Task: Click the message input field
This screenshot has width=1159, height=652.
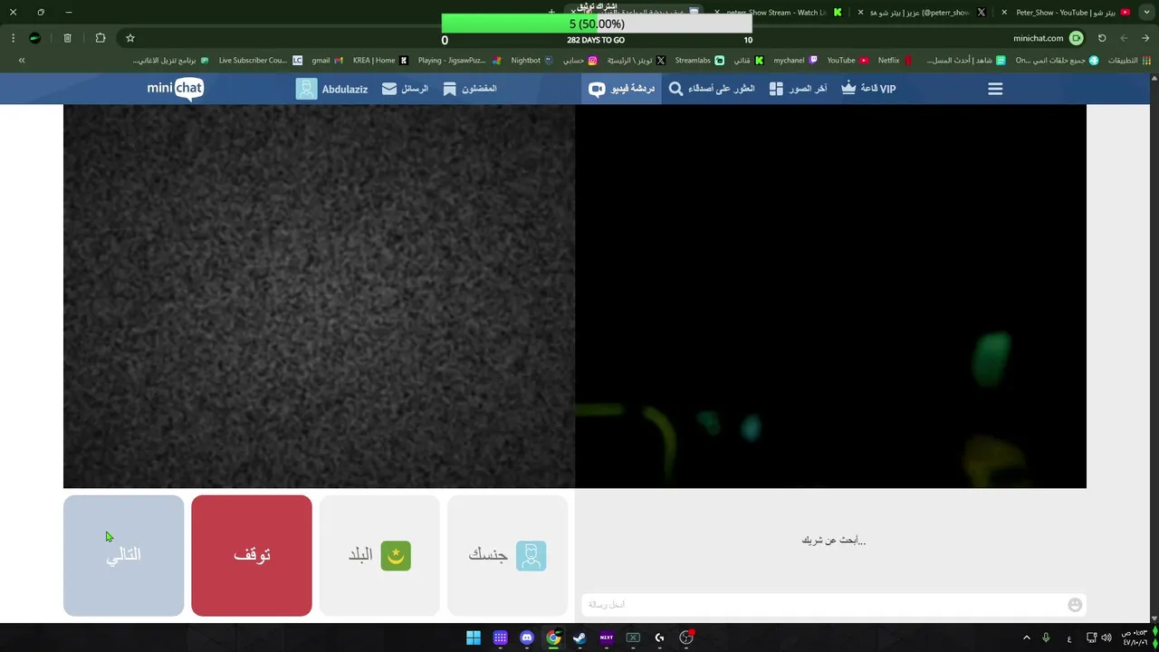Action: click(822, 604)
